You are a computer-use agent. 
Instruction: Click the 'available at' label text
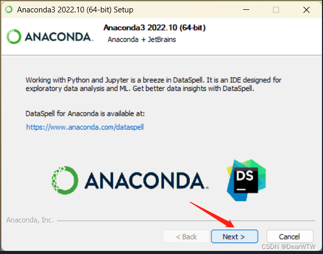point(85,114)
